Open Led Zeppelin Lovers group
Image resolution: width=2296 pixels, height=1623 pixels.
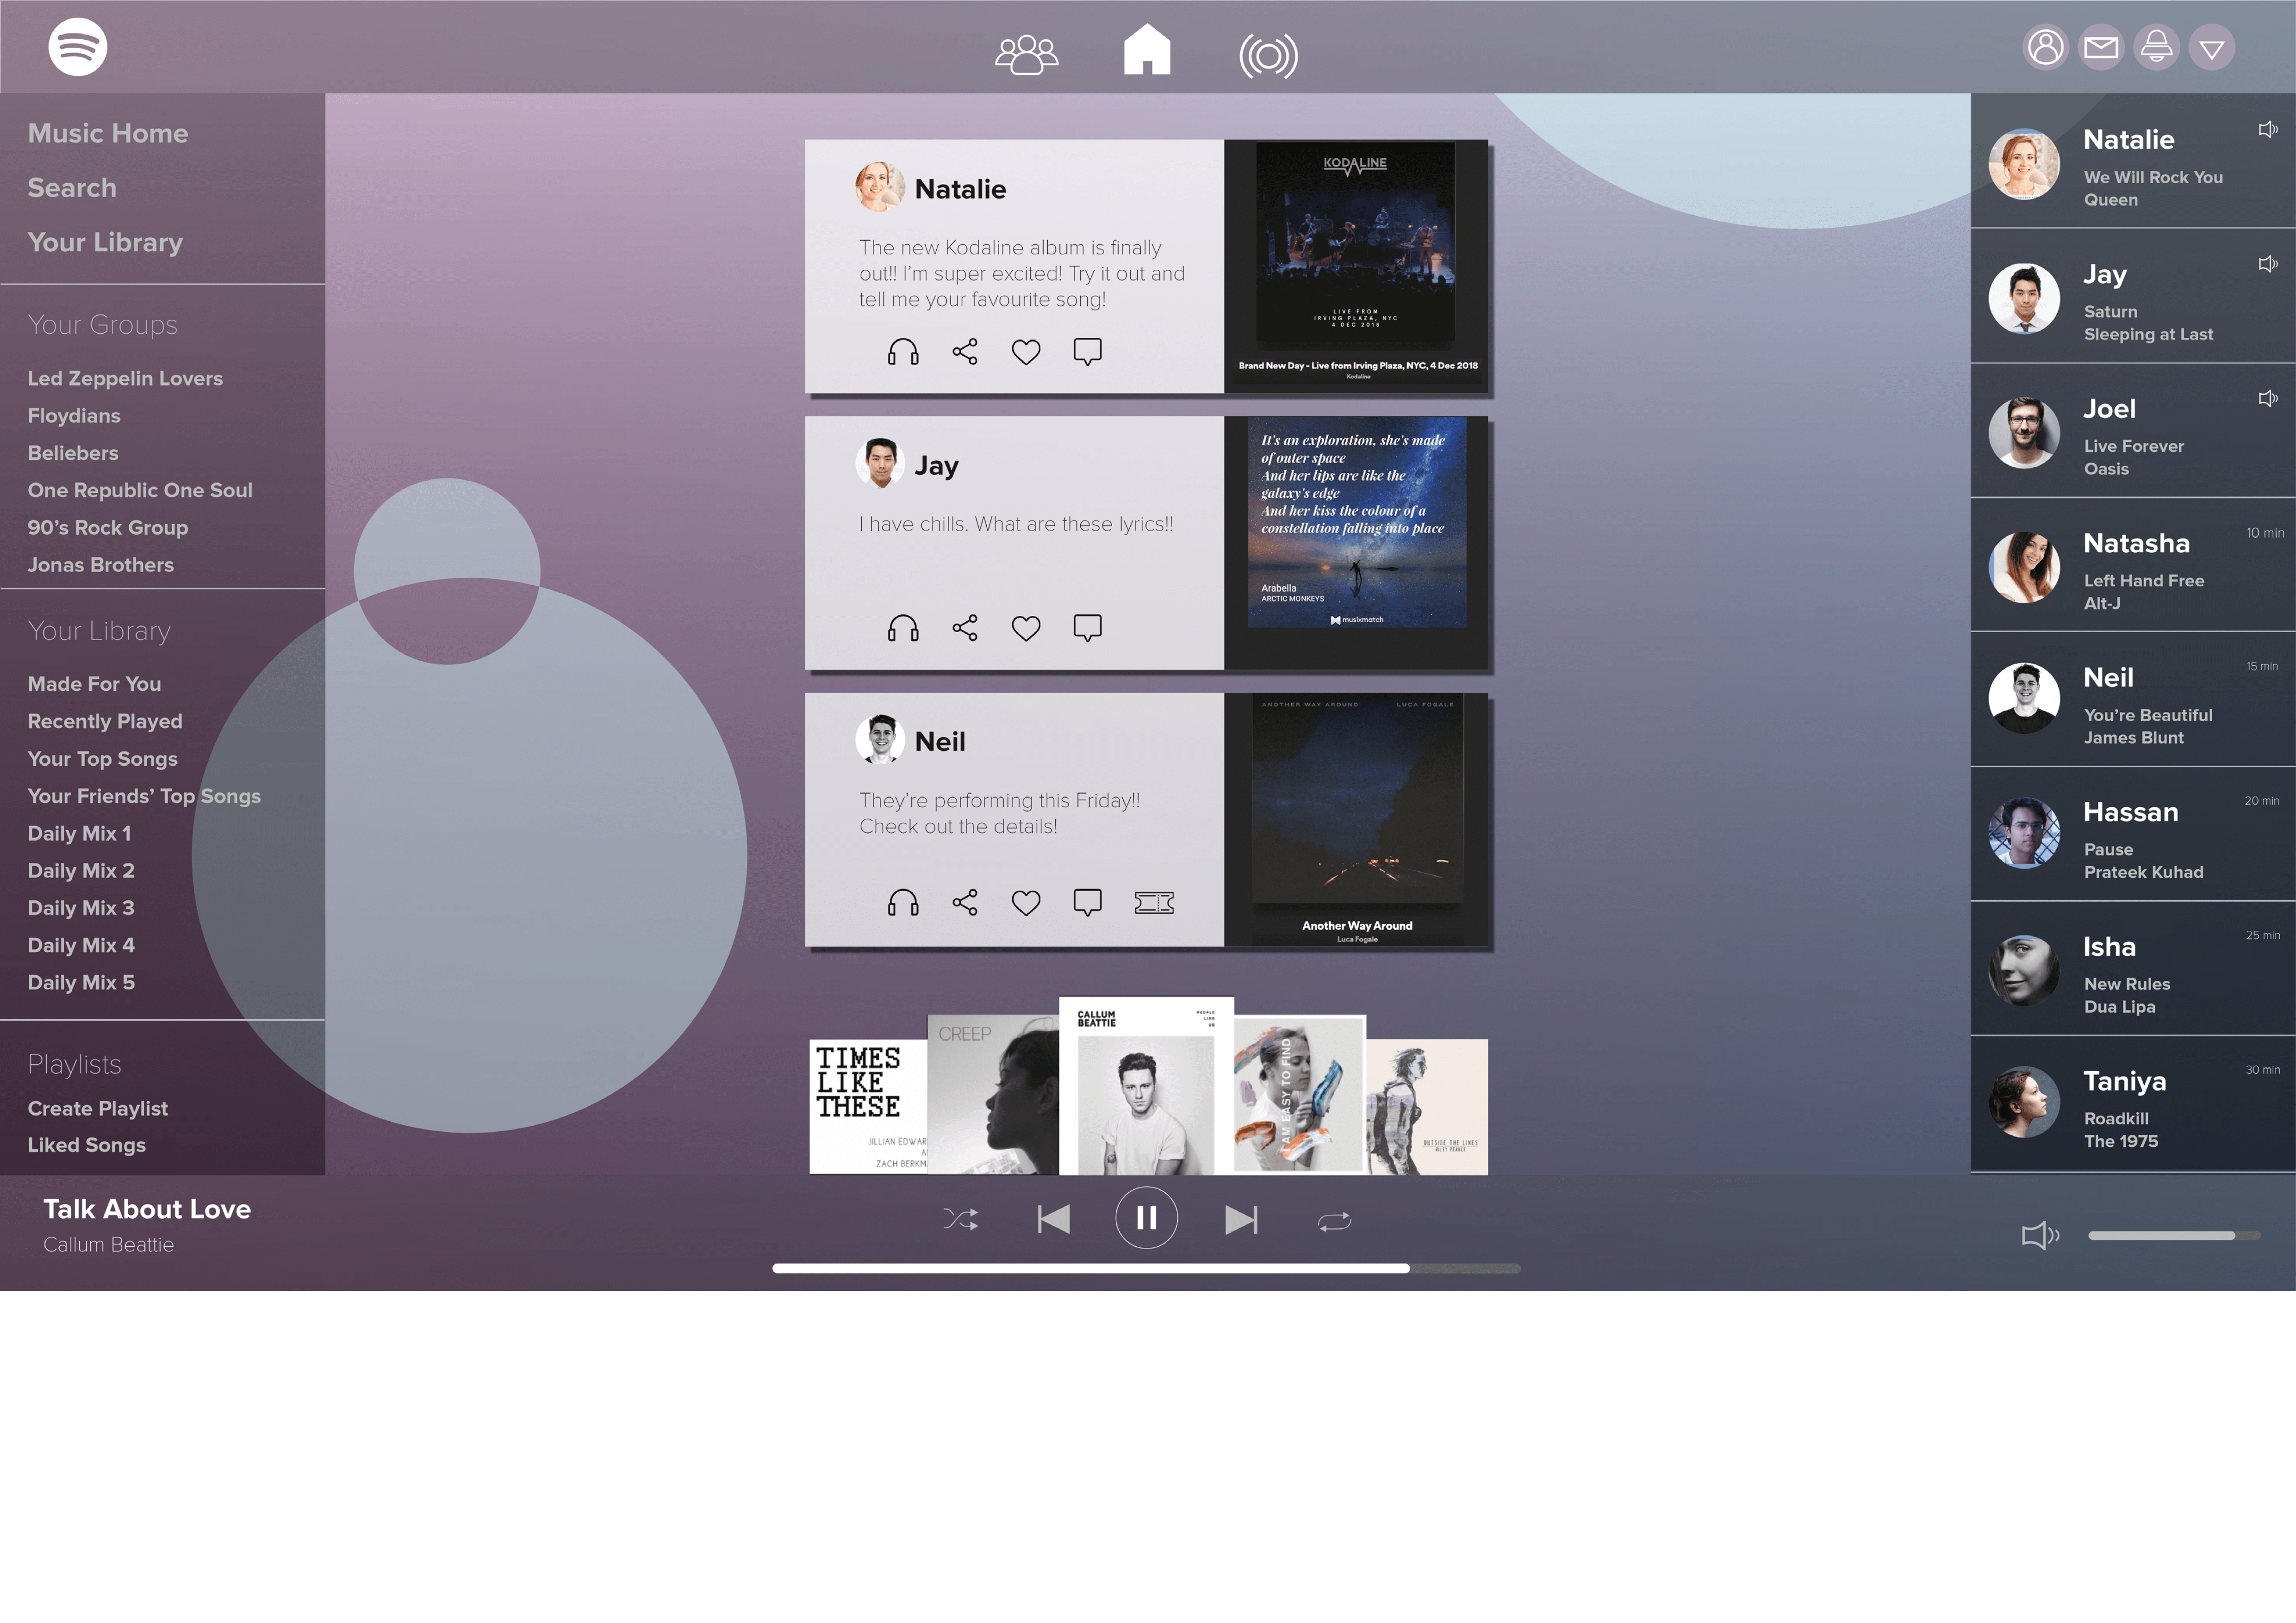[125, 379]
